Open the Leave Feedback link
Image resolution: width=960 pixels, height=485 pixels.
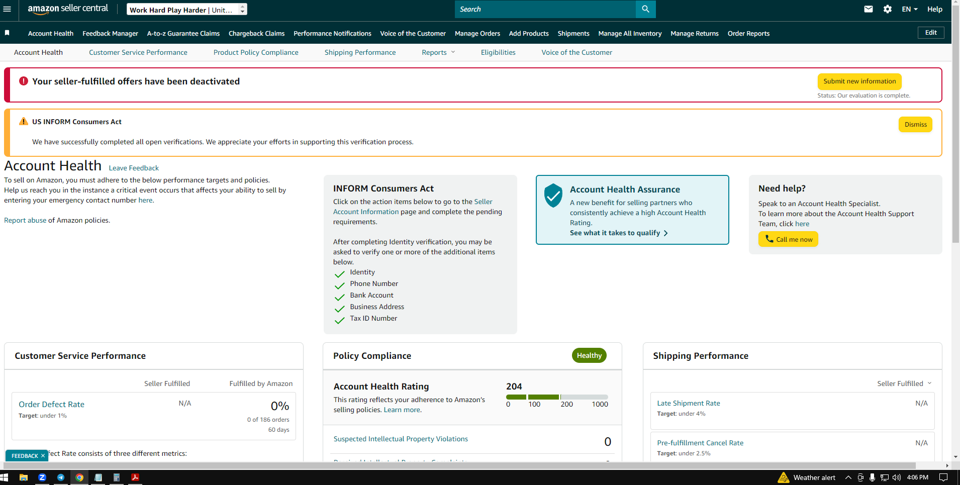tap(134, 168)
